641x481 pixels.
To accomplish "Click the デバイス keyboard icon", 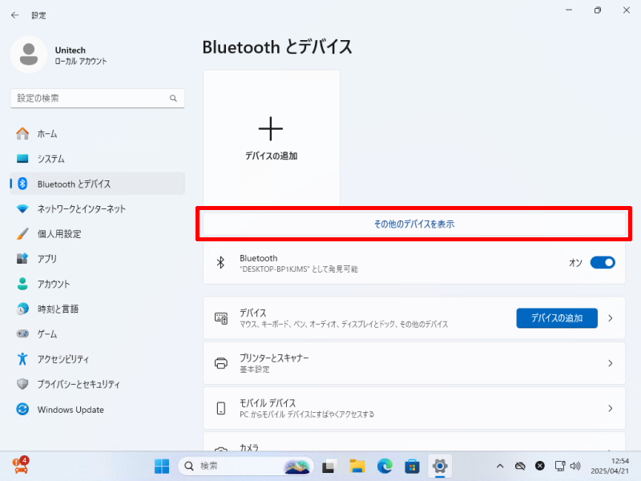I will pyautogui.click(x=221, y=318).
